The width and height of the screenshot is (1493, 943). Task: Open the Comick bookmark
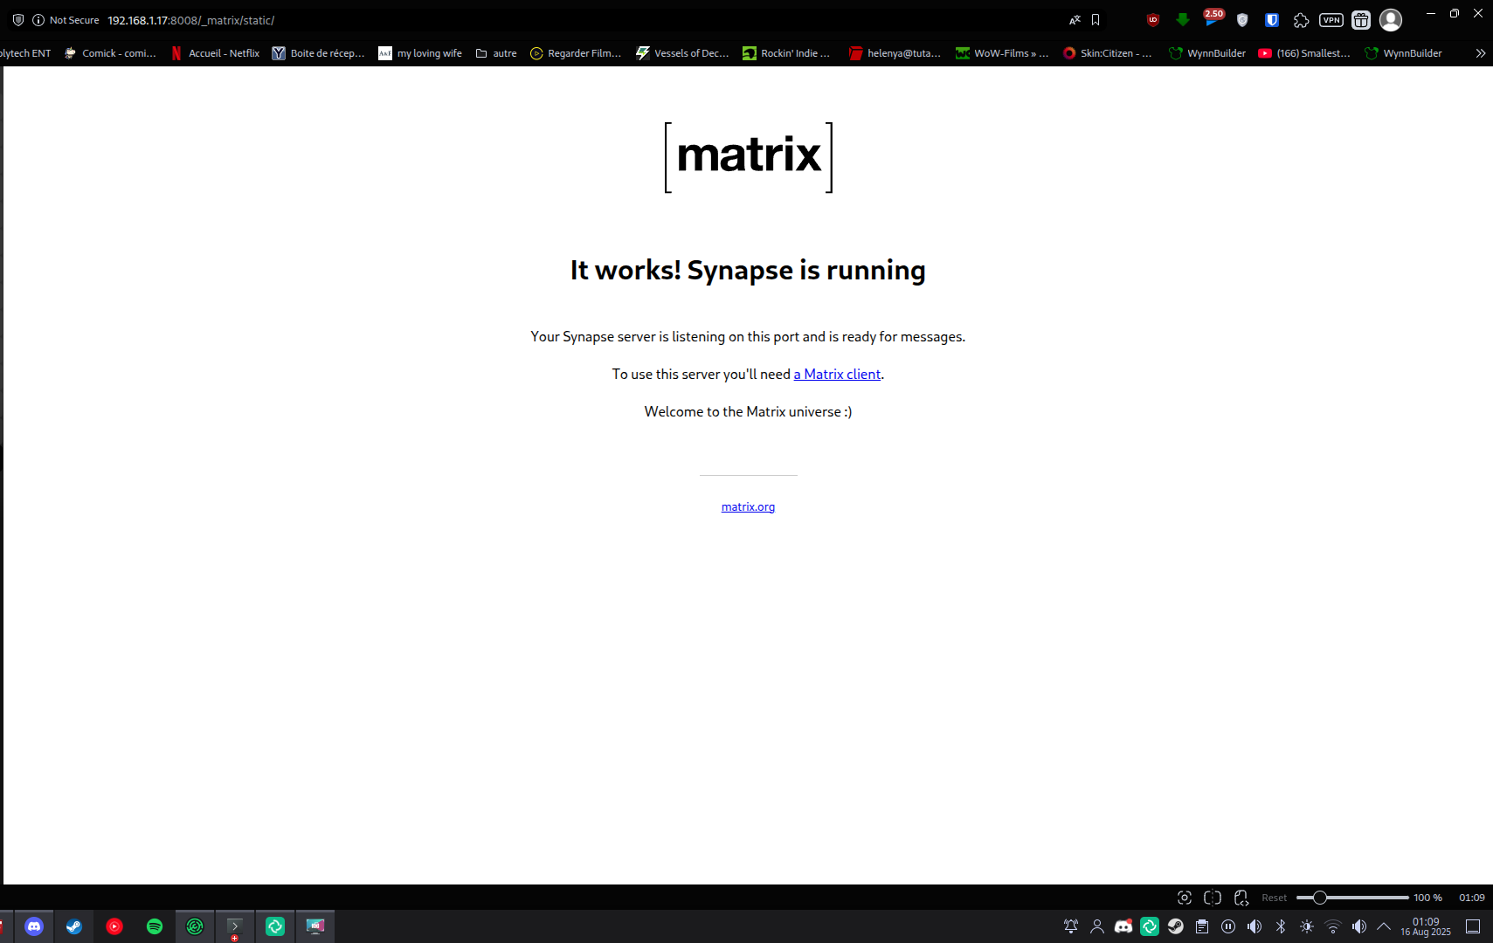coord(110,53)
